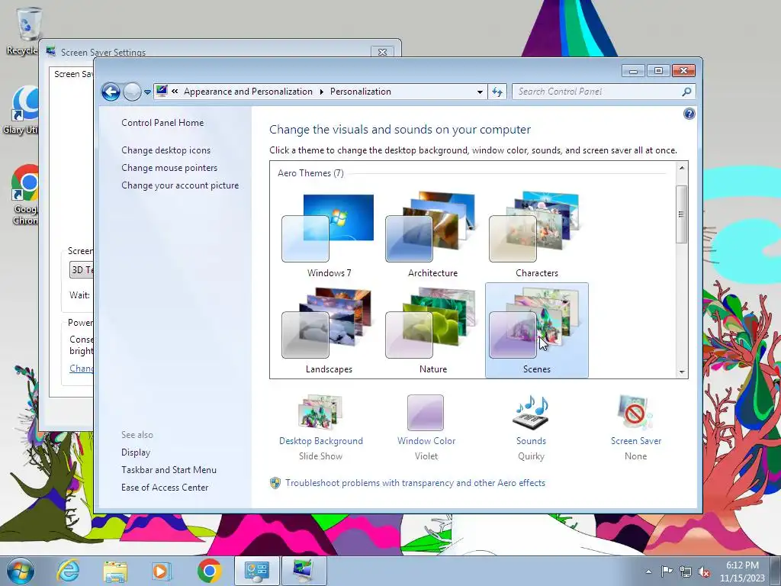Open the Help question mark icon

point(689,114)
